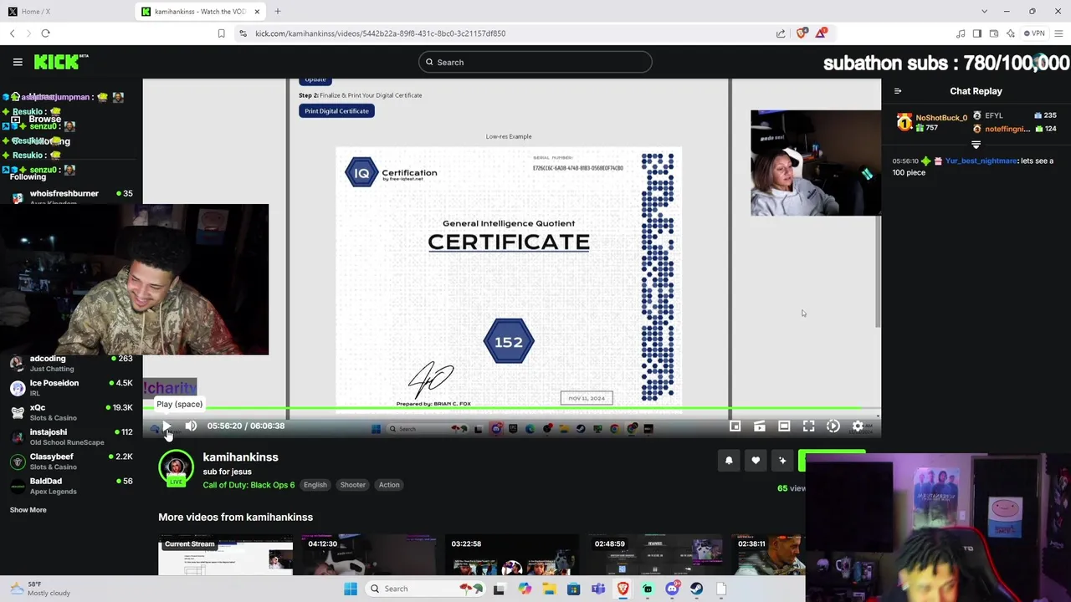The width and height of the screenshot is (1071, 602).
Task: Go to Kick home via logo
Action: 60,62
